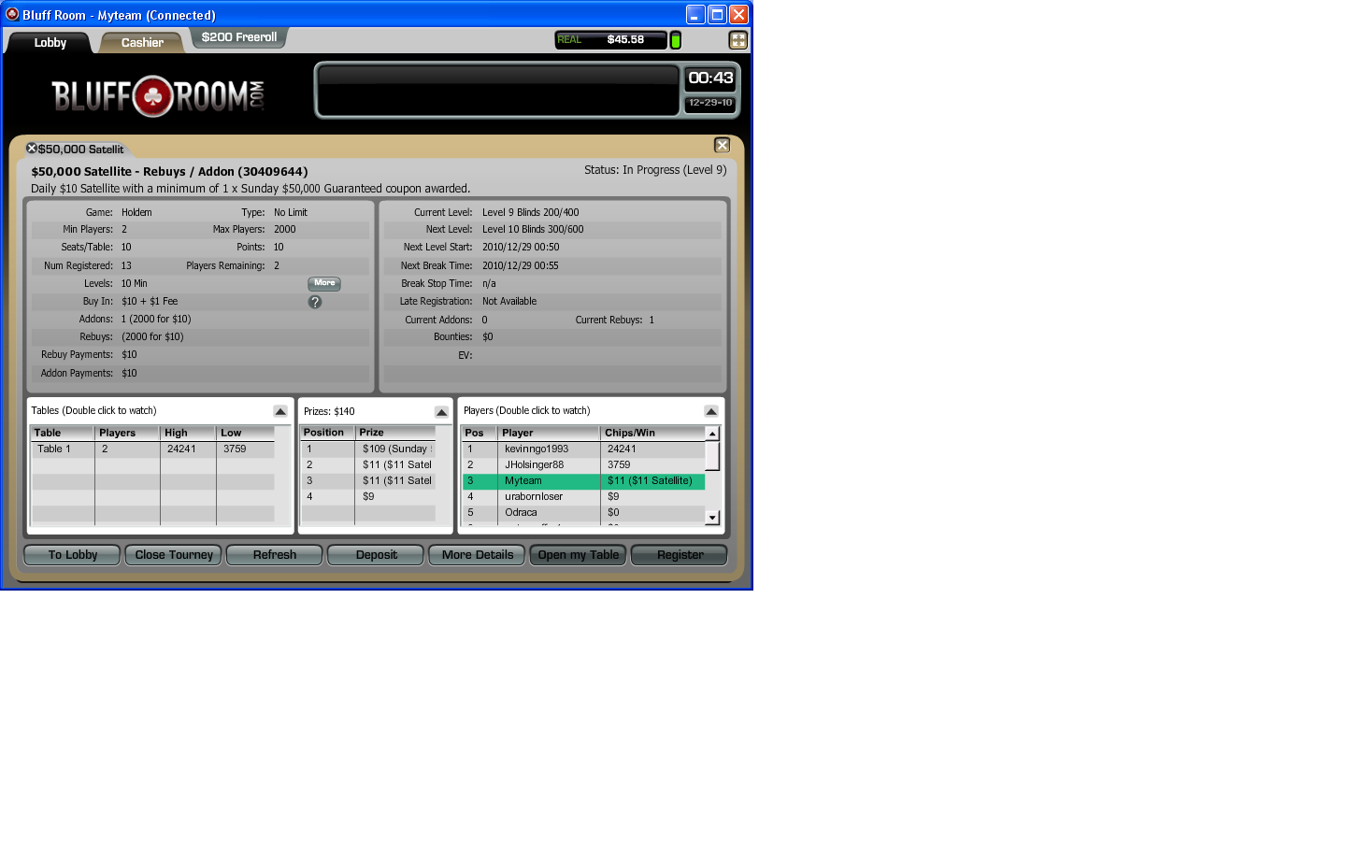Click the Bluff Room logo
Viewport: 1346px width, 841px height.
[x=158, y=95]
